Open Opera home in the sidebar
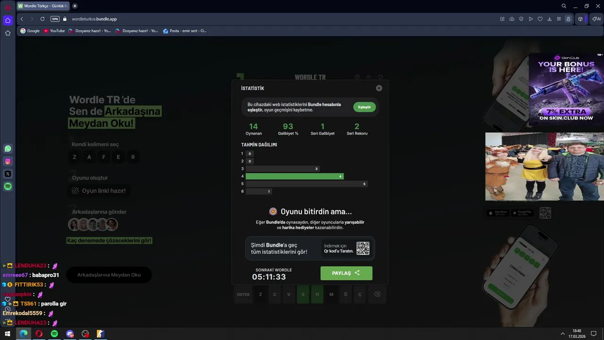The height and width of the screenshot is (340, 604). [8, 20]
